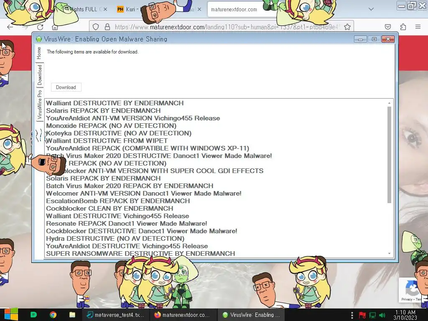Minimize the VirusWire window
This screenshot has width=428, height=321.
coord(360,39)
